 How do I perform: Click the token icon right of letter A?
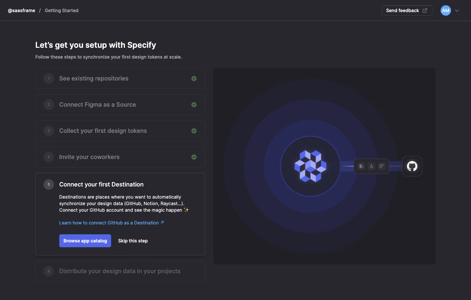(x=381, y=166)
